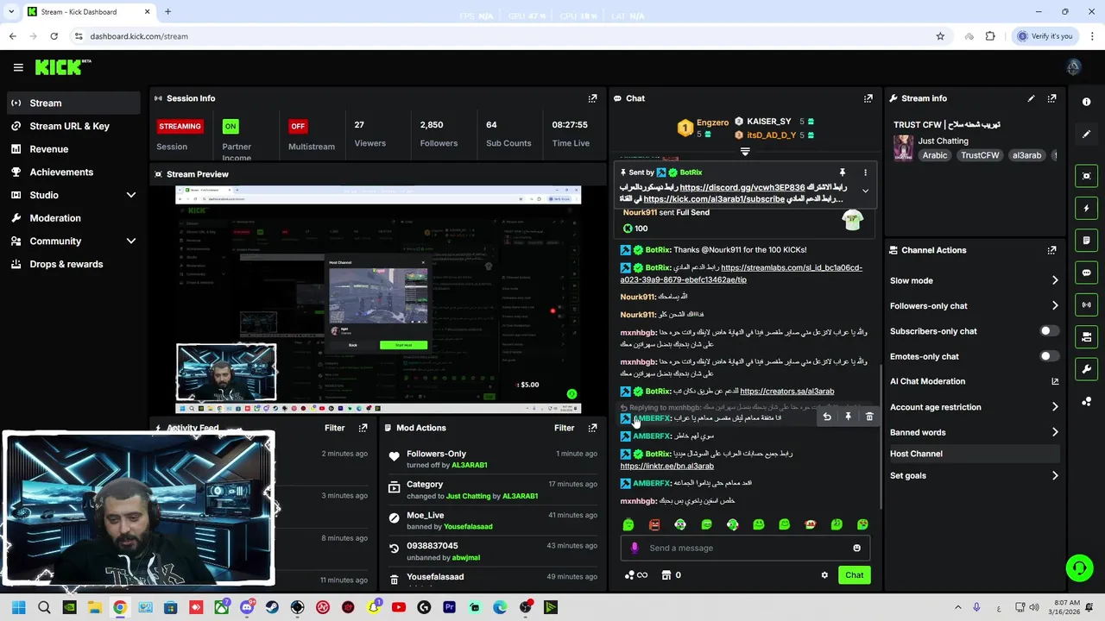The height and width of the screenshot is (621, 1105).
Task: Open the chat shop icon showing 0
Action: click(x=672, y=575)
